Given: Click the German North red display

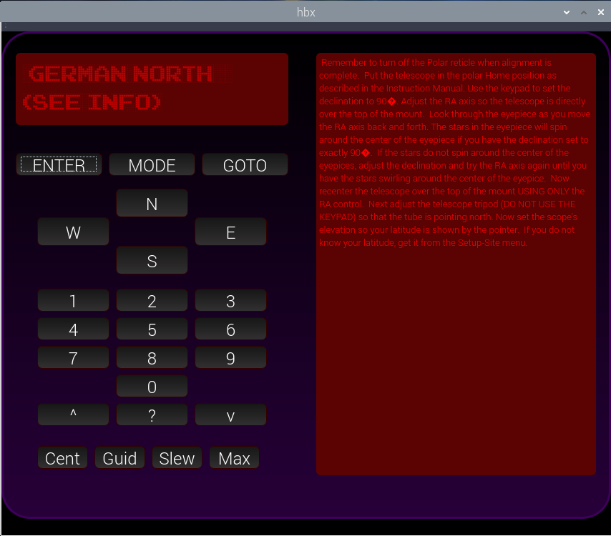Looking at the screenshot, I should pyautogui.click(x=152, y=89).
